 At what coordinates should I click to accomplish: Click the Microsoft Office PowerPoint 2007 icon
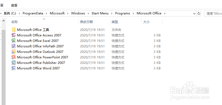click(x=14, y=57)
